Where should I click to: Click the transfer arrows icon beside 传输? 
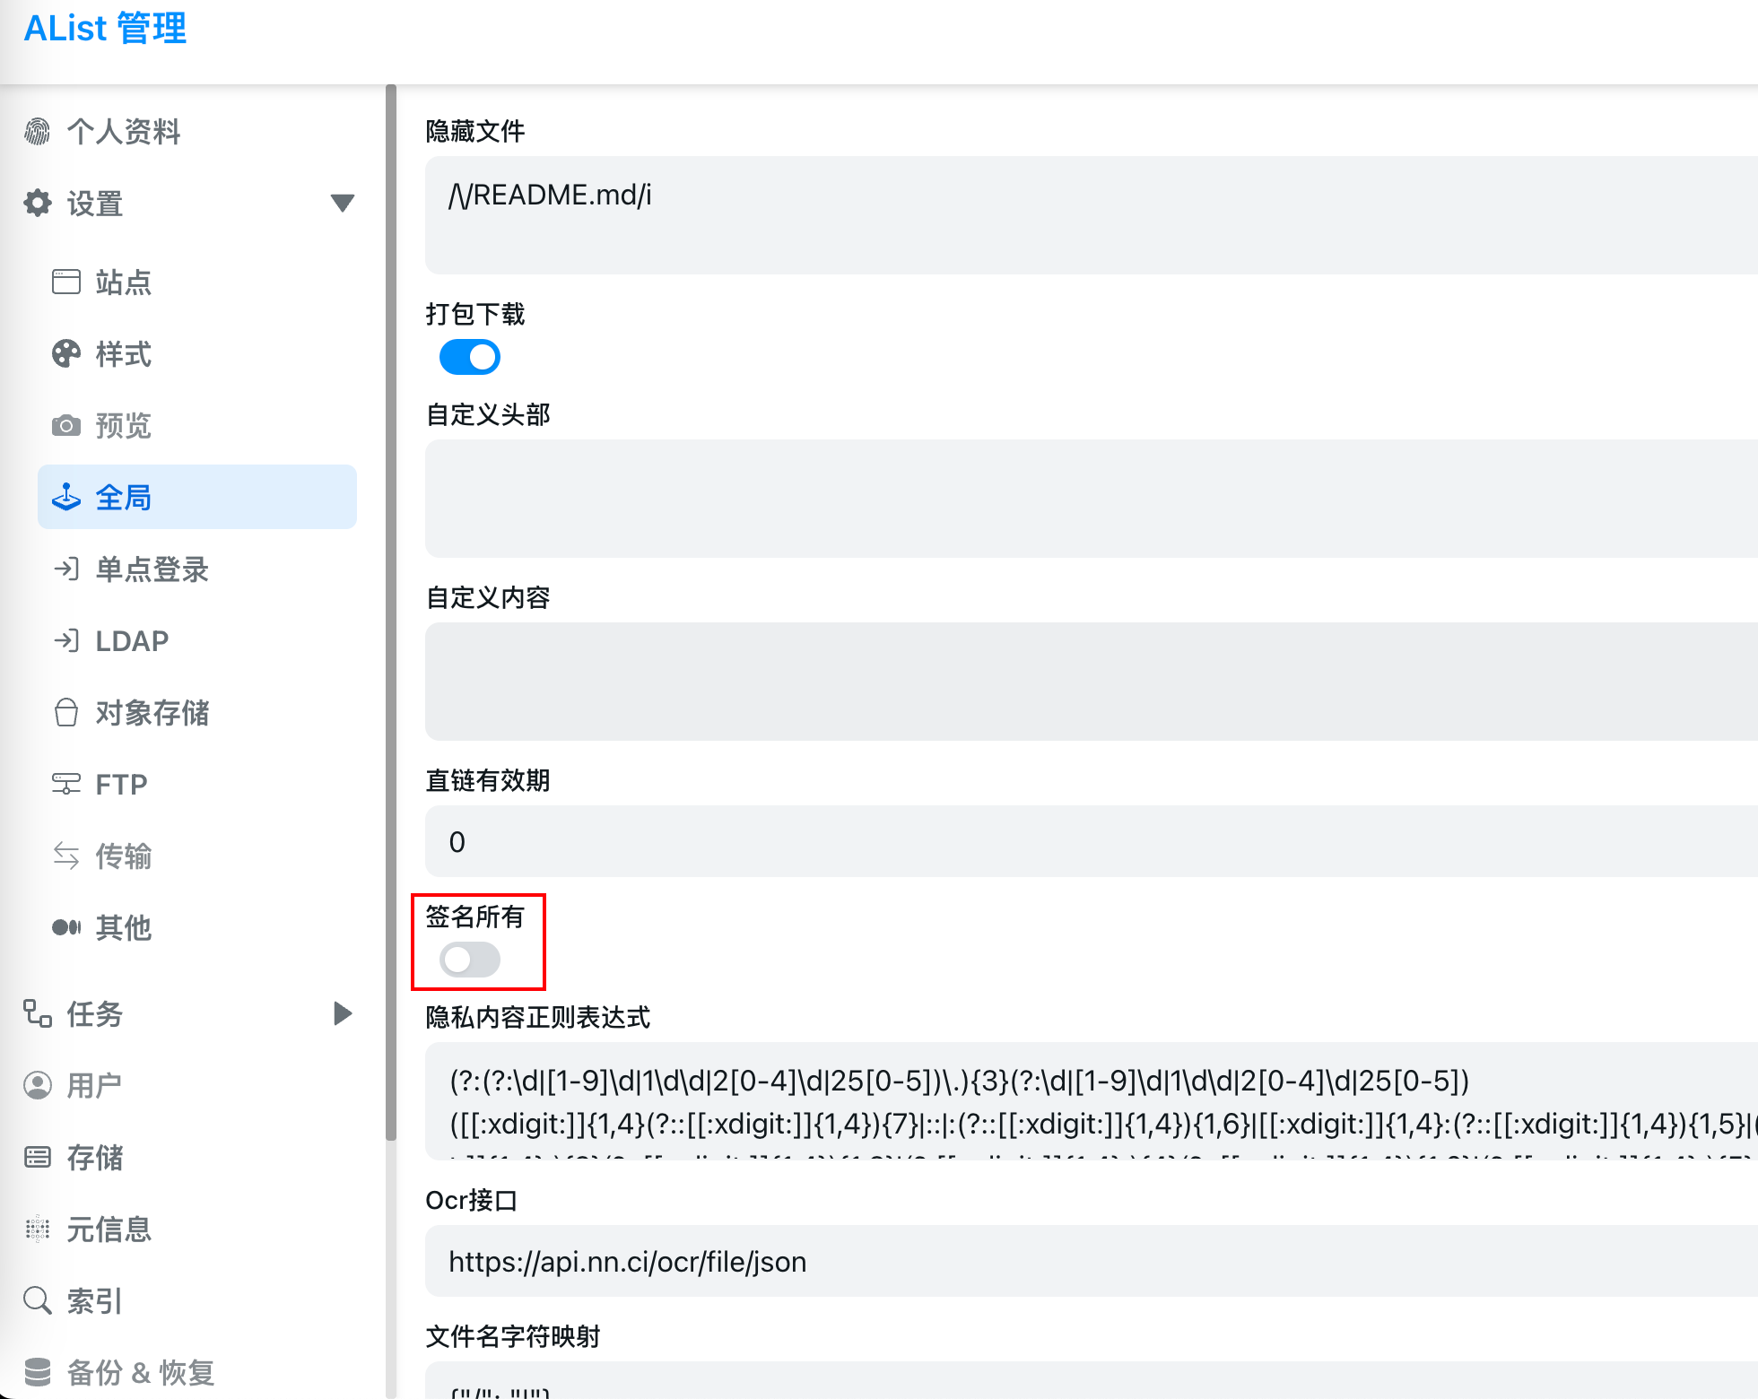click(x=66, y=856)
